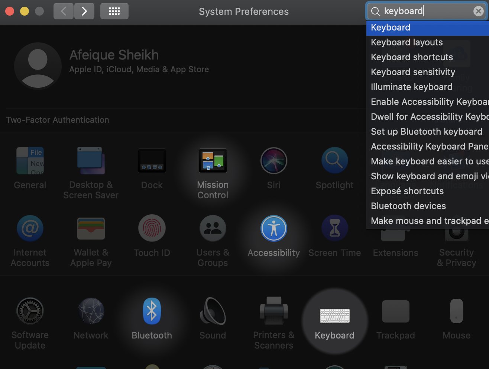Open the highlighted Keyboard preferences icon
The height and width of the screenshot is (369, 489).
[x=335, y=315]
